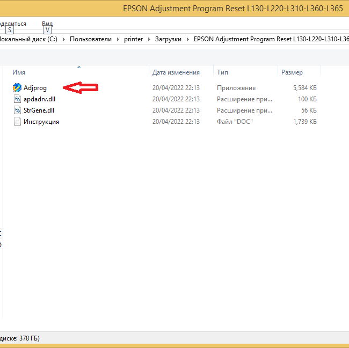
Task: Expand breadcrumb arrow after Пользователи
Action: [118, 39]
